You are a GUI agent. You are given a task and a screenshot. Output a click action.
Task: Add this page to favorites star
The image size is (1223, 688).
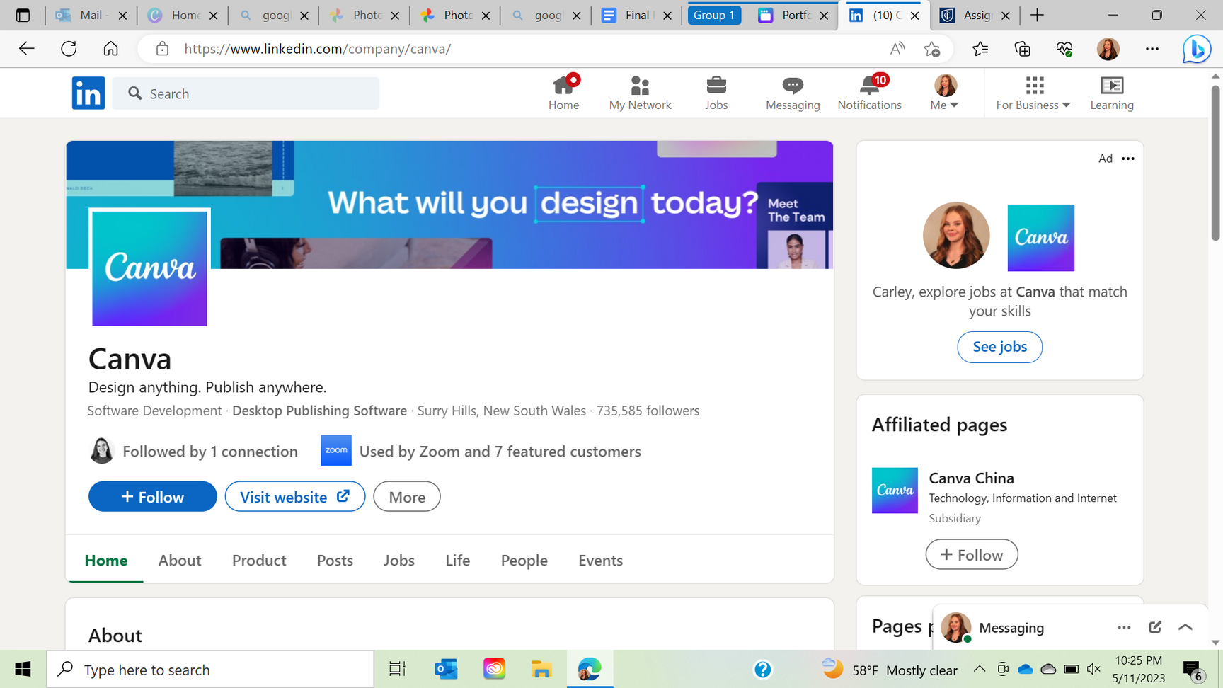tap(932, 49)
